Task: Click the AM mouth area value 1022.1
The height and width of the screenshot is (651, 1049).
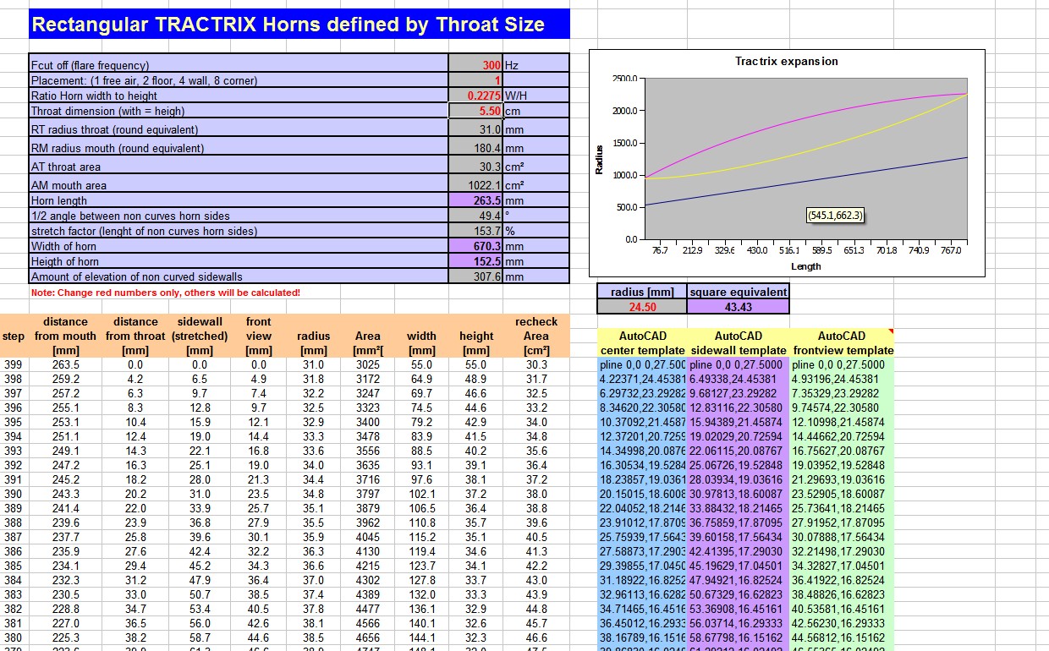Action: [x=475, y=185]
